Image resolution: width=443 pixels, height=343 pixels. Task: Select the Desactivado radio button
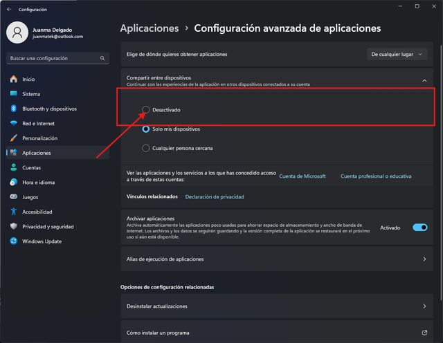(x=145, y=109)
